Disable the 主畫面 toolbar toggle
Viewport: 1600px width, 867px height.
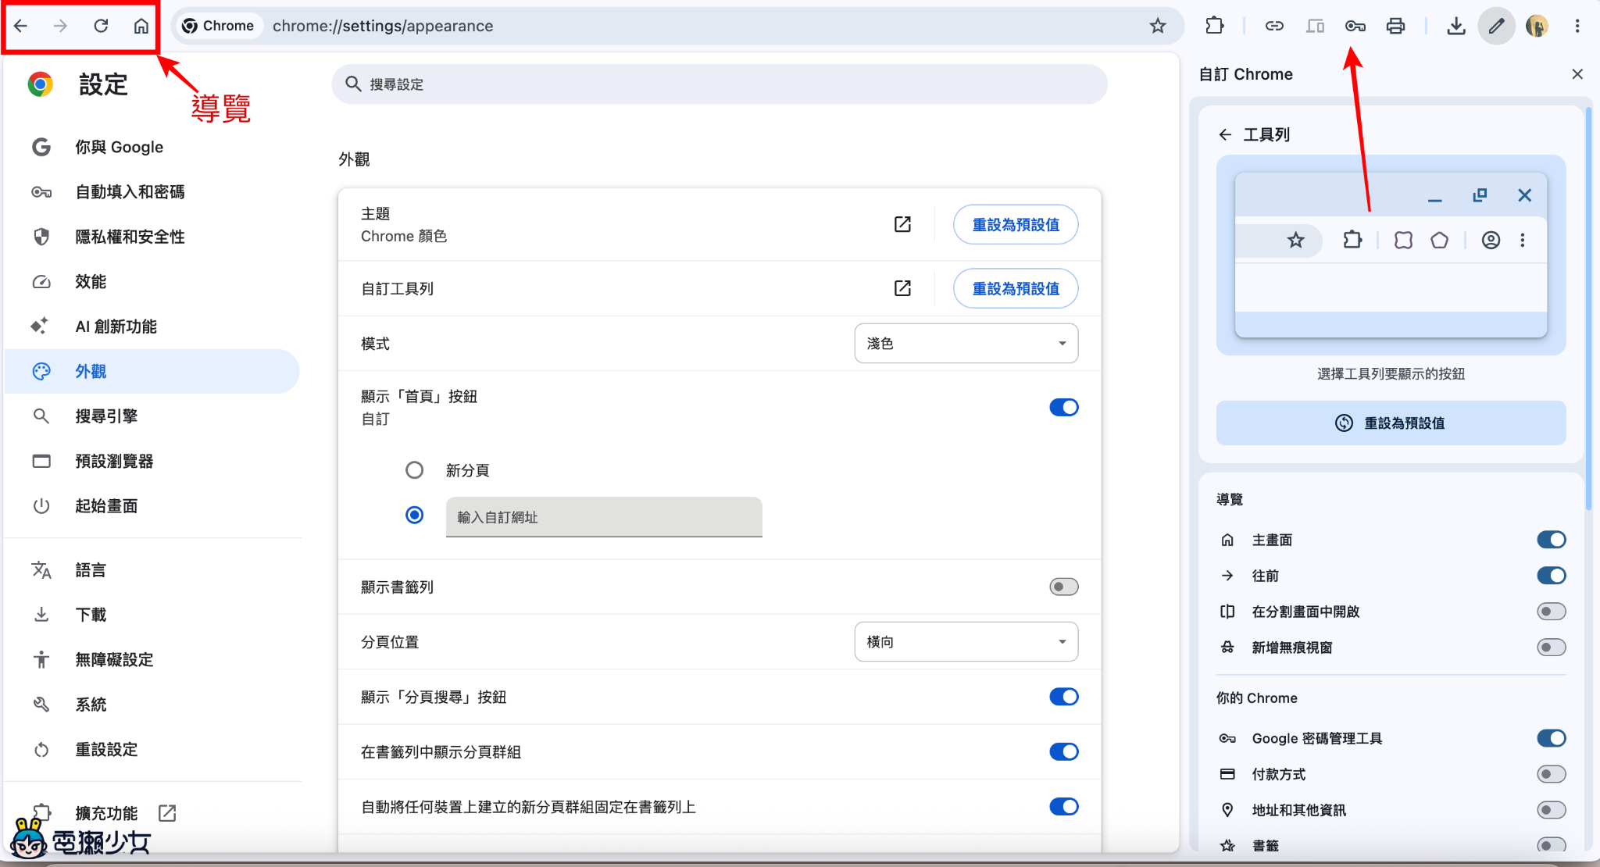pos(1551,540)
